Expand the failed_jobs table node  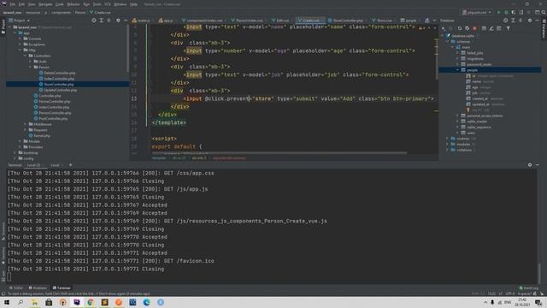pos(458,53)
